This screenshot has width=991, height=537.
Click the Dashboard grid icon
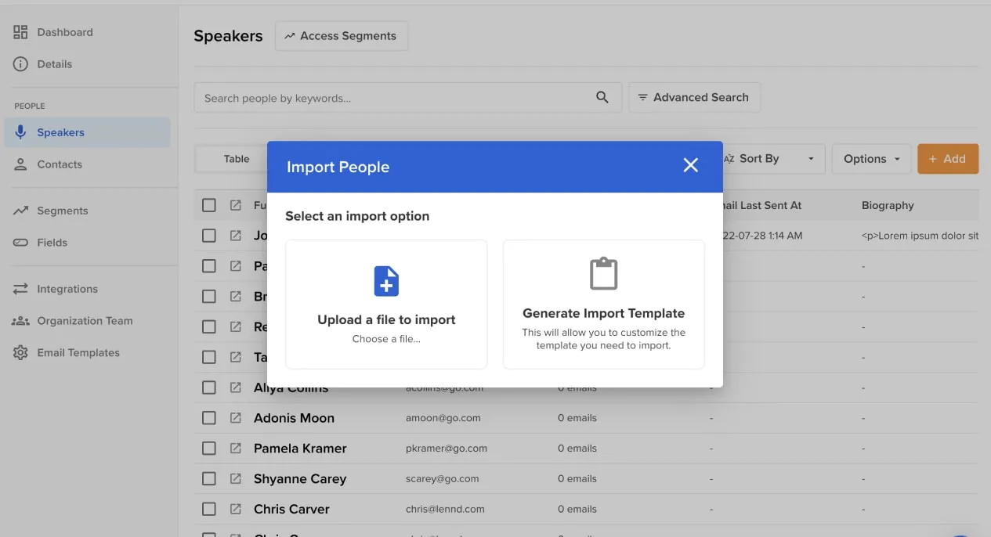pyautogui.click(x=20, y=32)
